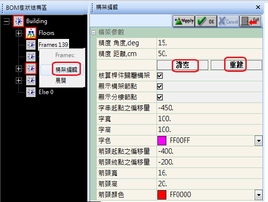The height and width of the screenshot is (202, 268).
Task: Click the Exit door icon button
Action: [251, 21]
